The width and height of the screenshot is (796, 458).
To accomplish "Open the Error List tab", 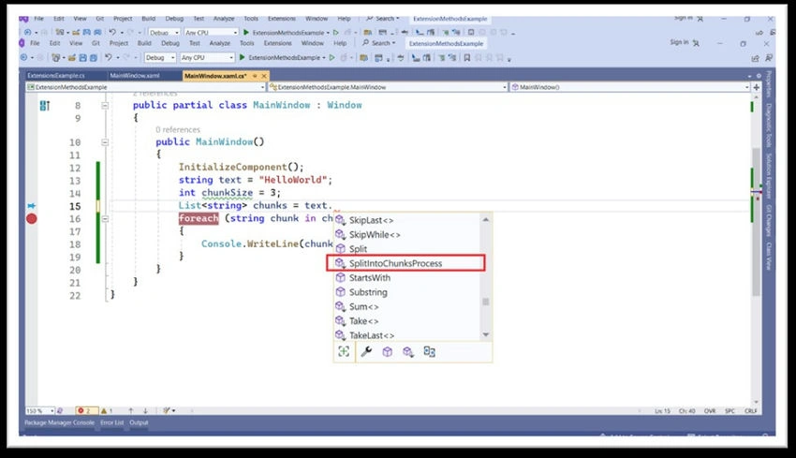I will [x=111, y=422].
